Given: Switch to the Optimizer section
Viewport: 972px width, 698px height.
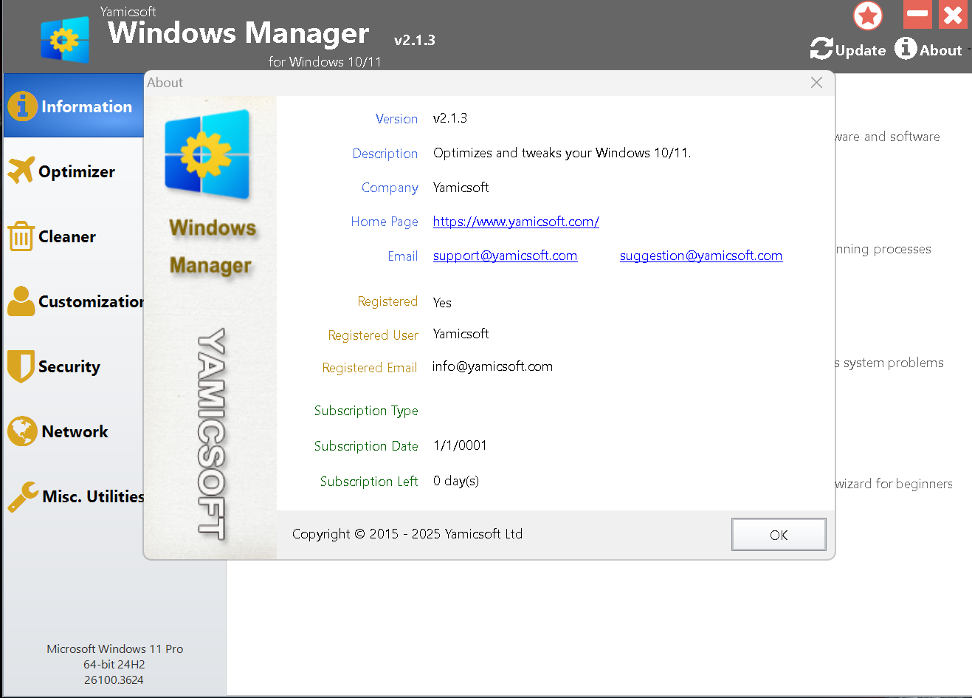Looking at the screenshot, I should click(x=74, y=171).
